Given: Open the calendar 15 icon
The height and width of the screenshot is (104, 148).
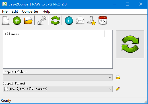Looking at the screenshot, I should (x=103, y=20).
